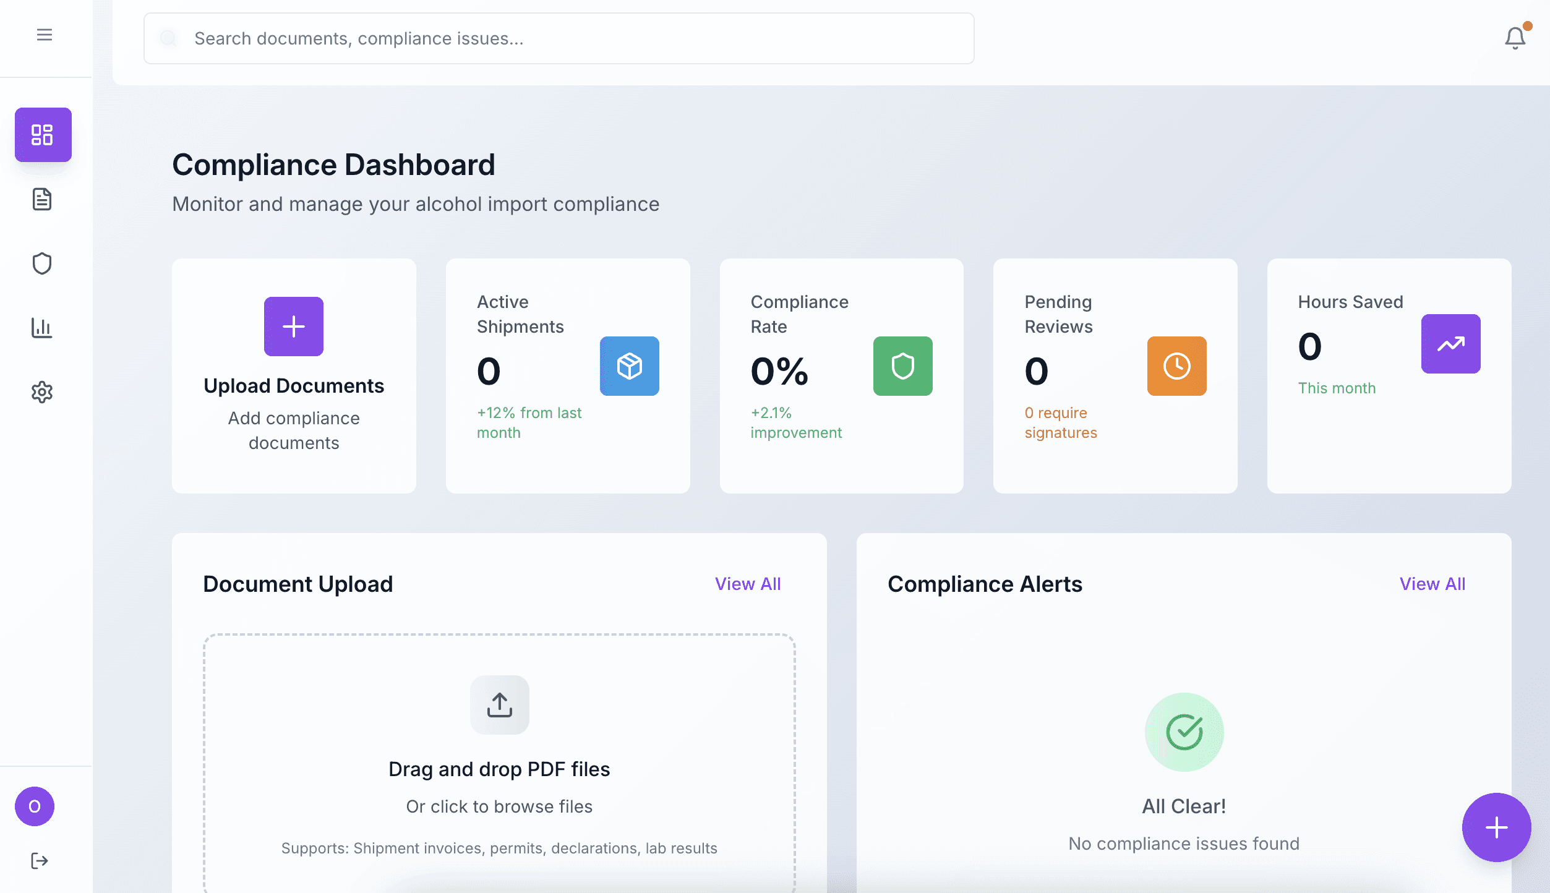Click the green Compliance Rate shield icon
Viewport: 1550px width, 893px height.
[902, 366]
